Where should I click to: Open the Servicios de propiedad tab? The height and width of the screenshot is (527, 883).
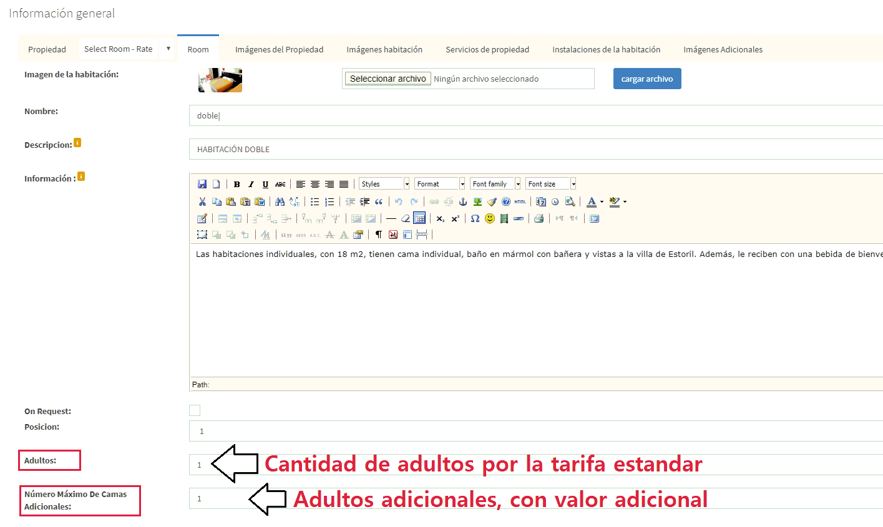point(487,49)
